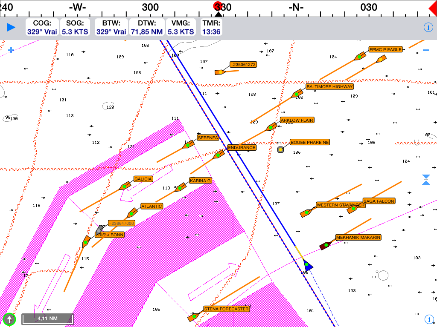Open the SAGA FALCON label
The width and height of the screenshot is (437, 327).
point(379,201)
